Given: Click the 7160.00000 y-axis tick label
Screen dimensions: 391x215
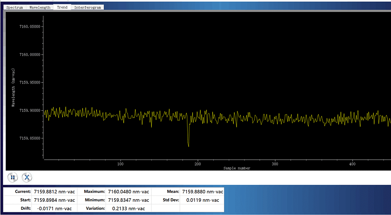Looking at the screenshot, I should 30,54.
